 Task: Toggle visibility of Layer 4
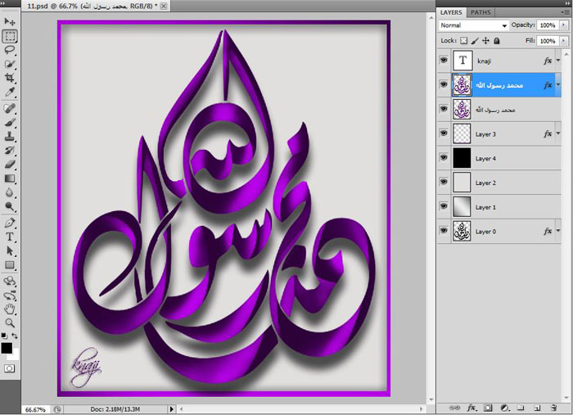444,158
